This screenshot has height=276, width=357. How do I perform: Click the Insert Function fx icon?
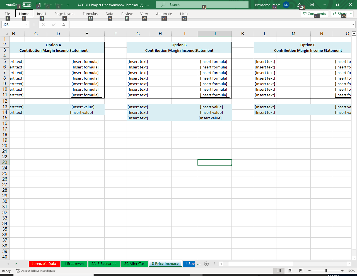64,24
